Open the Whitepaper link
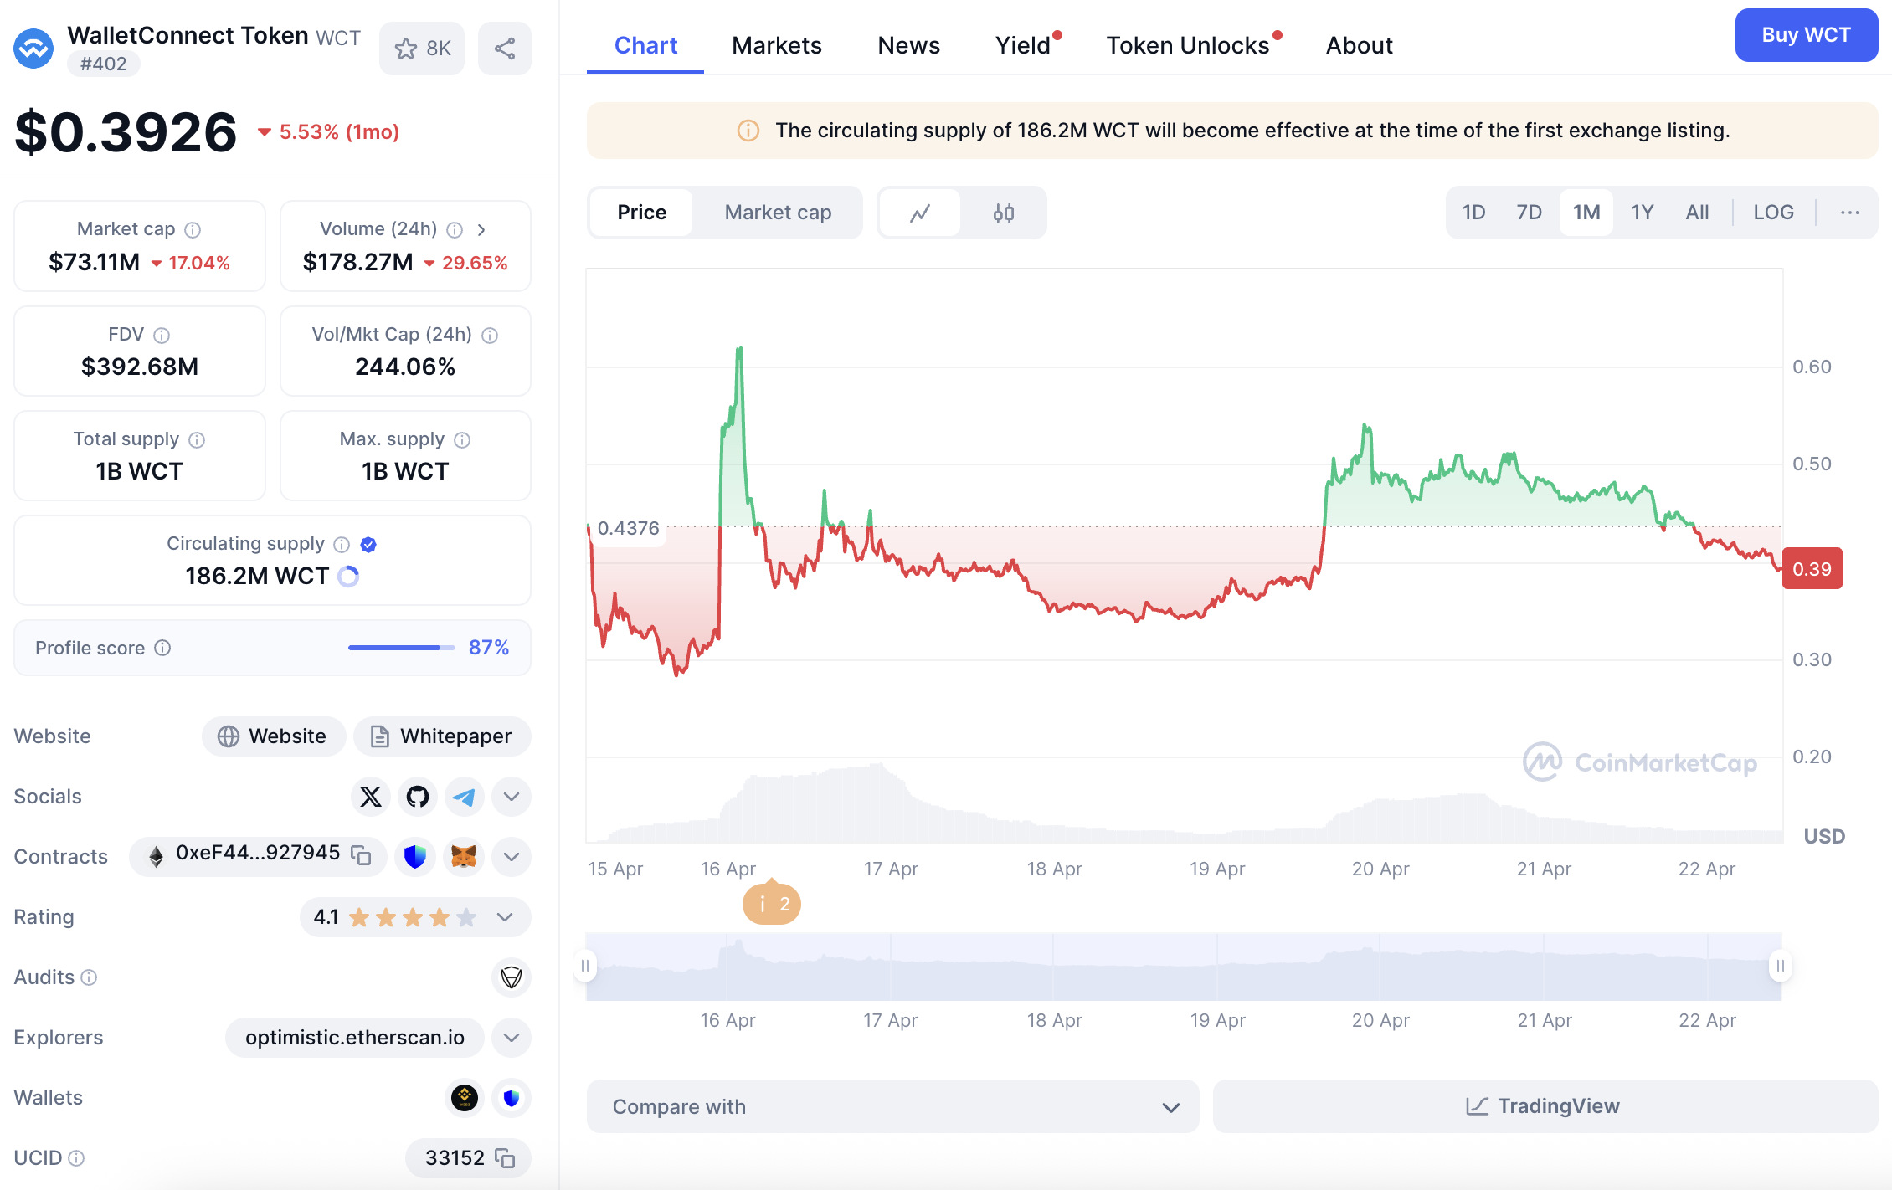Viewport: 1892px width, 1190px height. click(442, 736)
